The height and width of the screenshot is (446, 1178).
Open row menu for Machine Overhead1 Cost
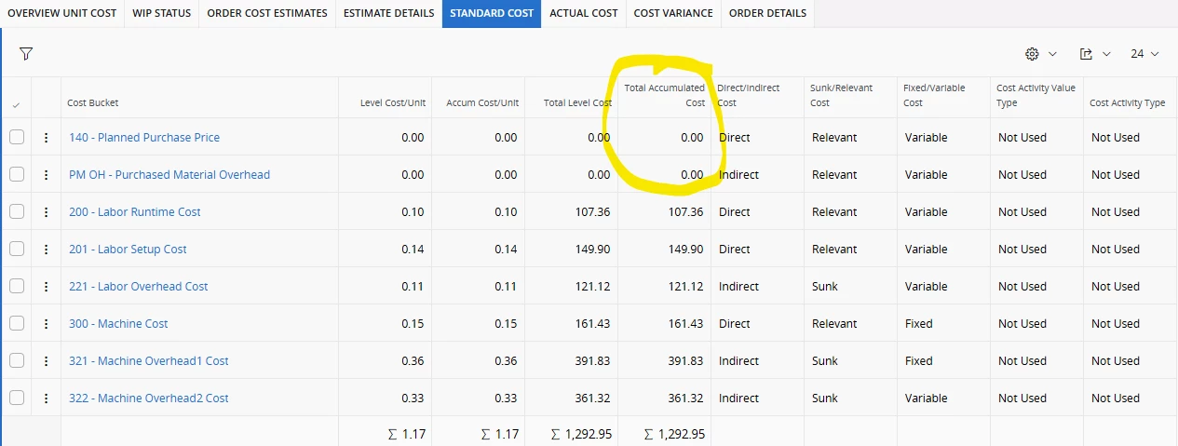tap(46, 361)
